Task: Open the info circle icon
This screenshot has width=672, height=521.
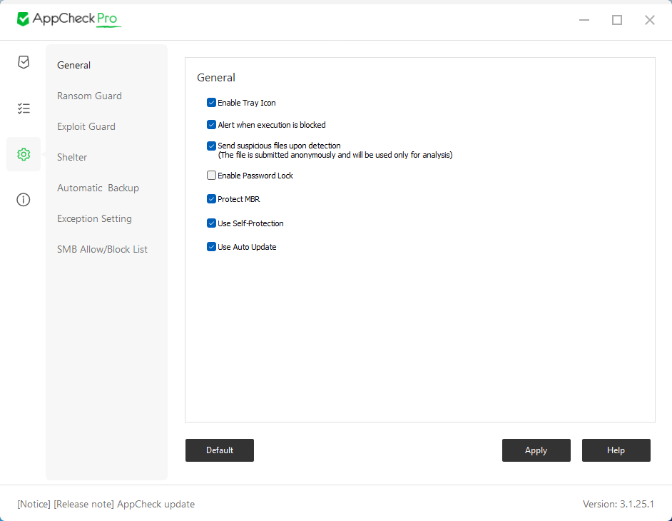Action: (x=23, y=199)
